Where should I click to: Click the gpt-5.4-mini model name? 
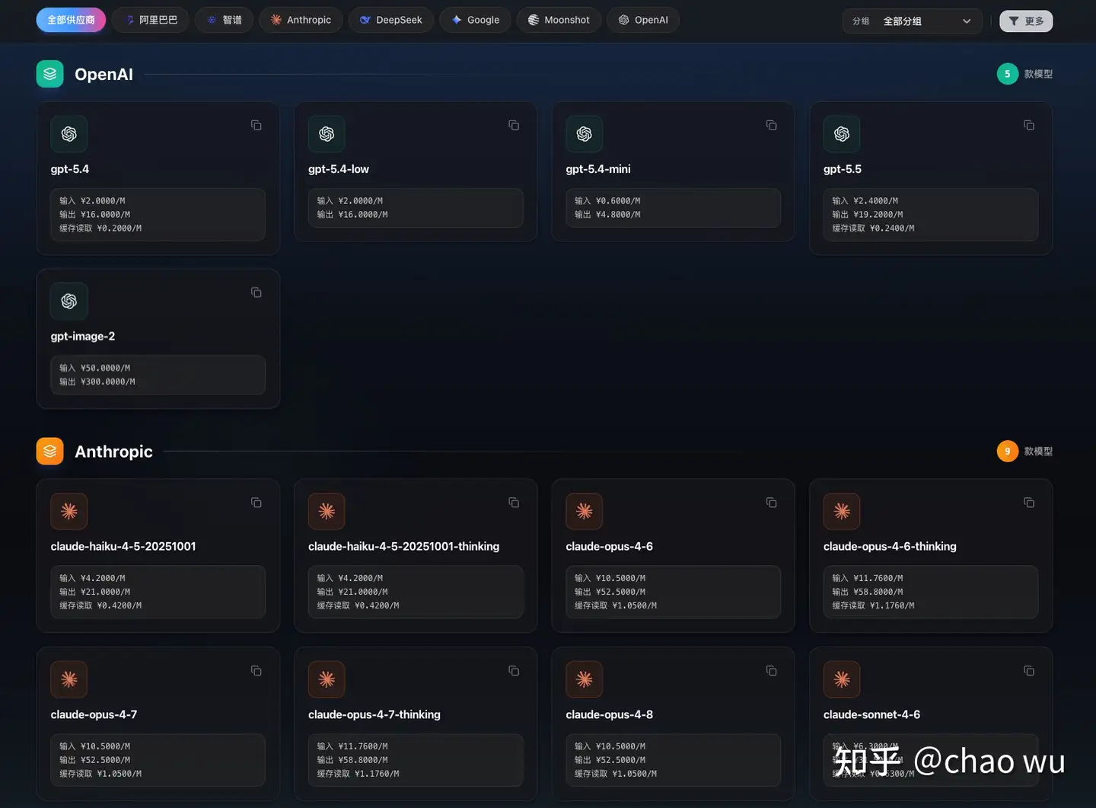click(598, 169)
